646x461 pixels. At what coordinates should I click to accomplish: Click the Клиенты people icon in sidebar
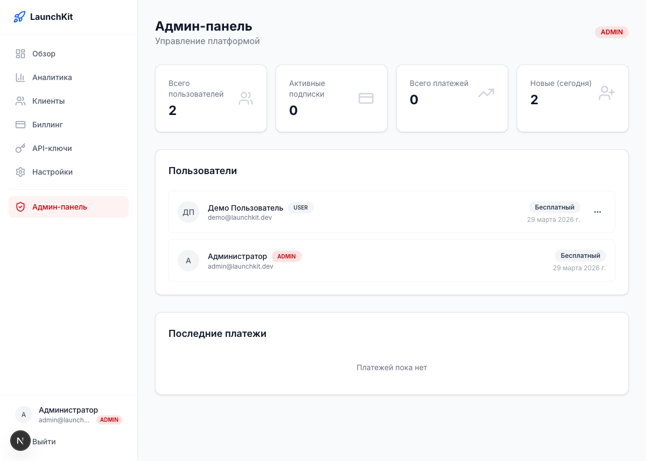pos(20,101)
